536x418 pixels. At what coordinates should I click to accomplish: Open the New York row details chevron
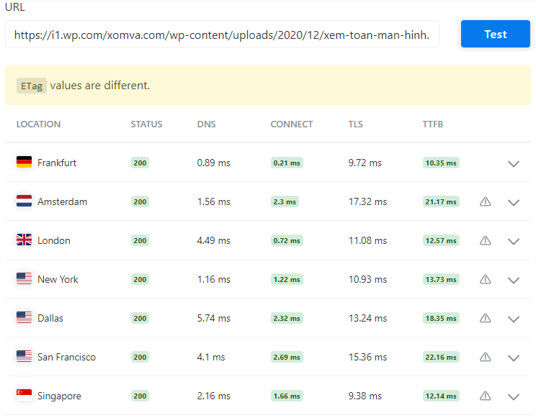[514, 280]
